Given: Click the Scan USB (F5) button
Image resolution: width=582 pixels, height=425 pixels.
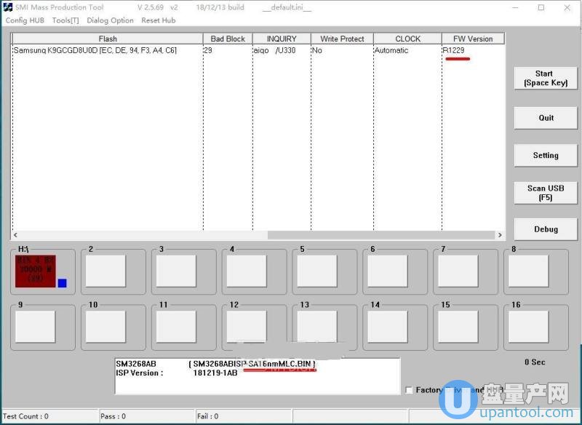Looking at the screenshot, I should pyautogui.click(x=545, y=193).
